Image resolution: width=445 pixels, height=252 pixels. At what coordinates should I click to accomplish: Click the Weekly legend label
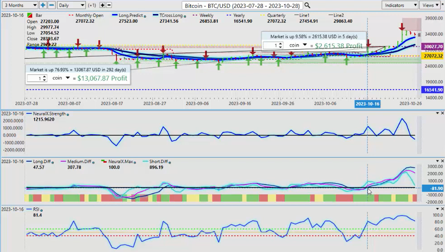coord(206,15)
